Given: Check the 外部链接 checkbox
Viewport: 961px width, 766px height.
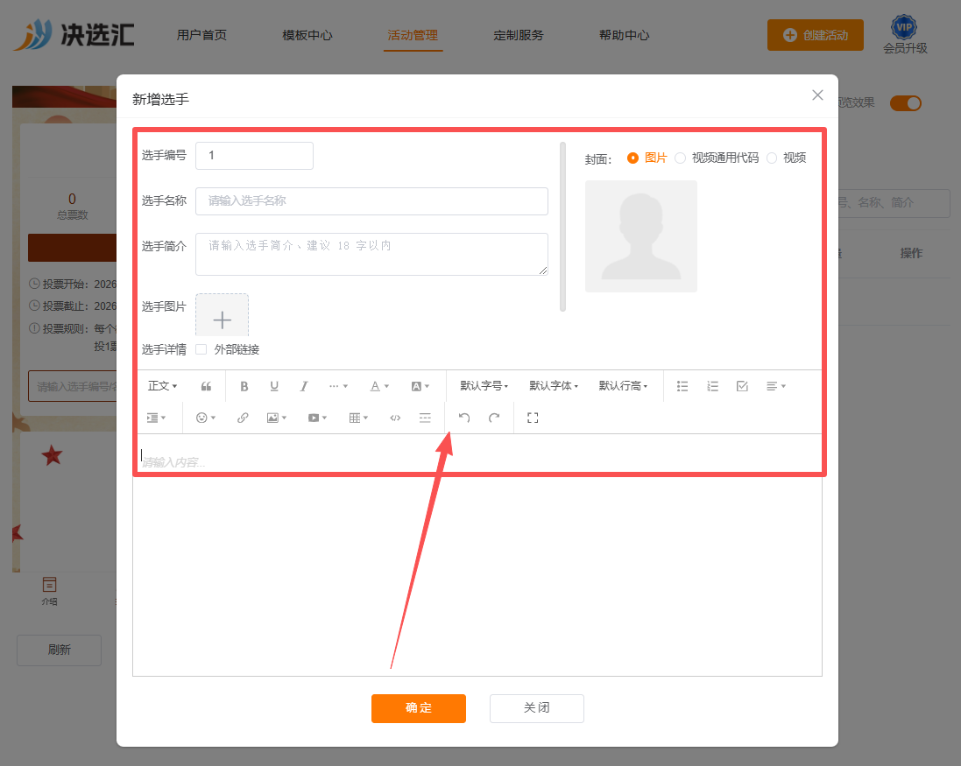Looking at the screenshot, I should click(x=201, y=349).
